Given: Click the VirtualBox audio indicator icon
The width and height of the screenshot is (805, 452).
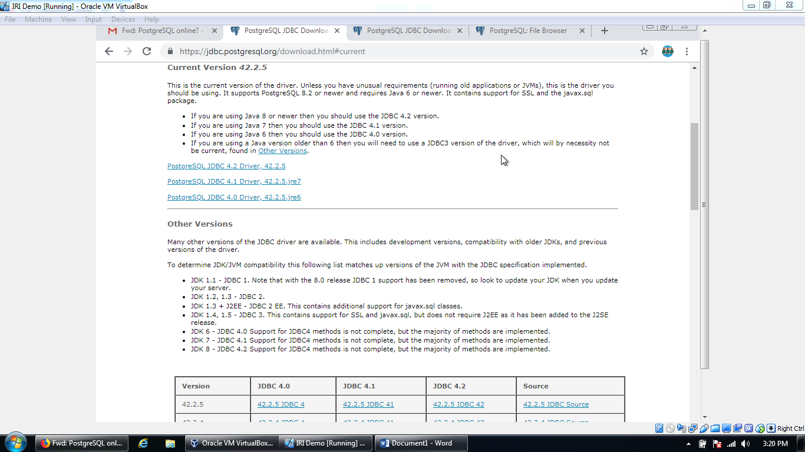Looking at the screenshot, I should tap(681, 428).
